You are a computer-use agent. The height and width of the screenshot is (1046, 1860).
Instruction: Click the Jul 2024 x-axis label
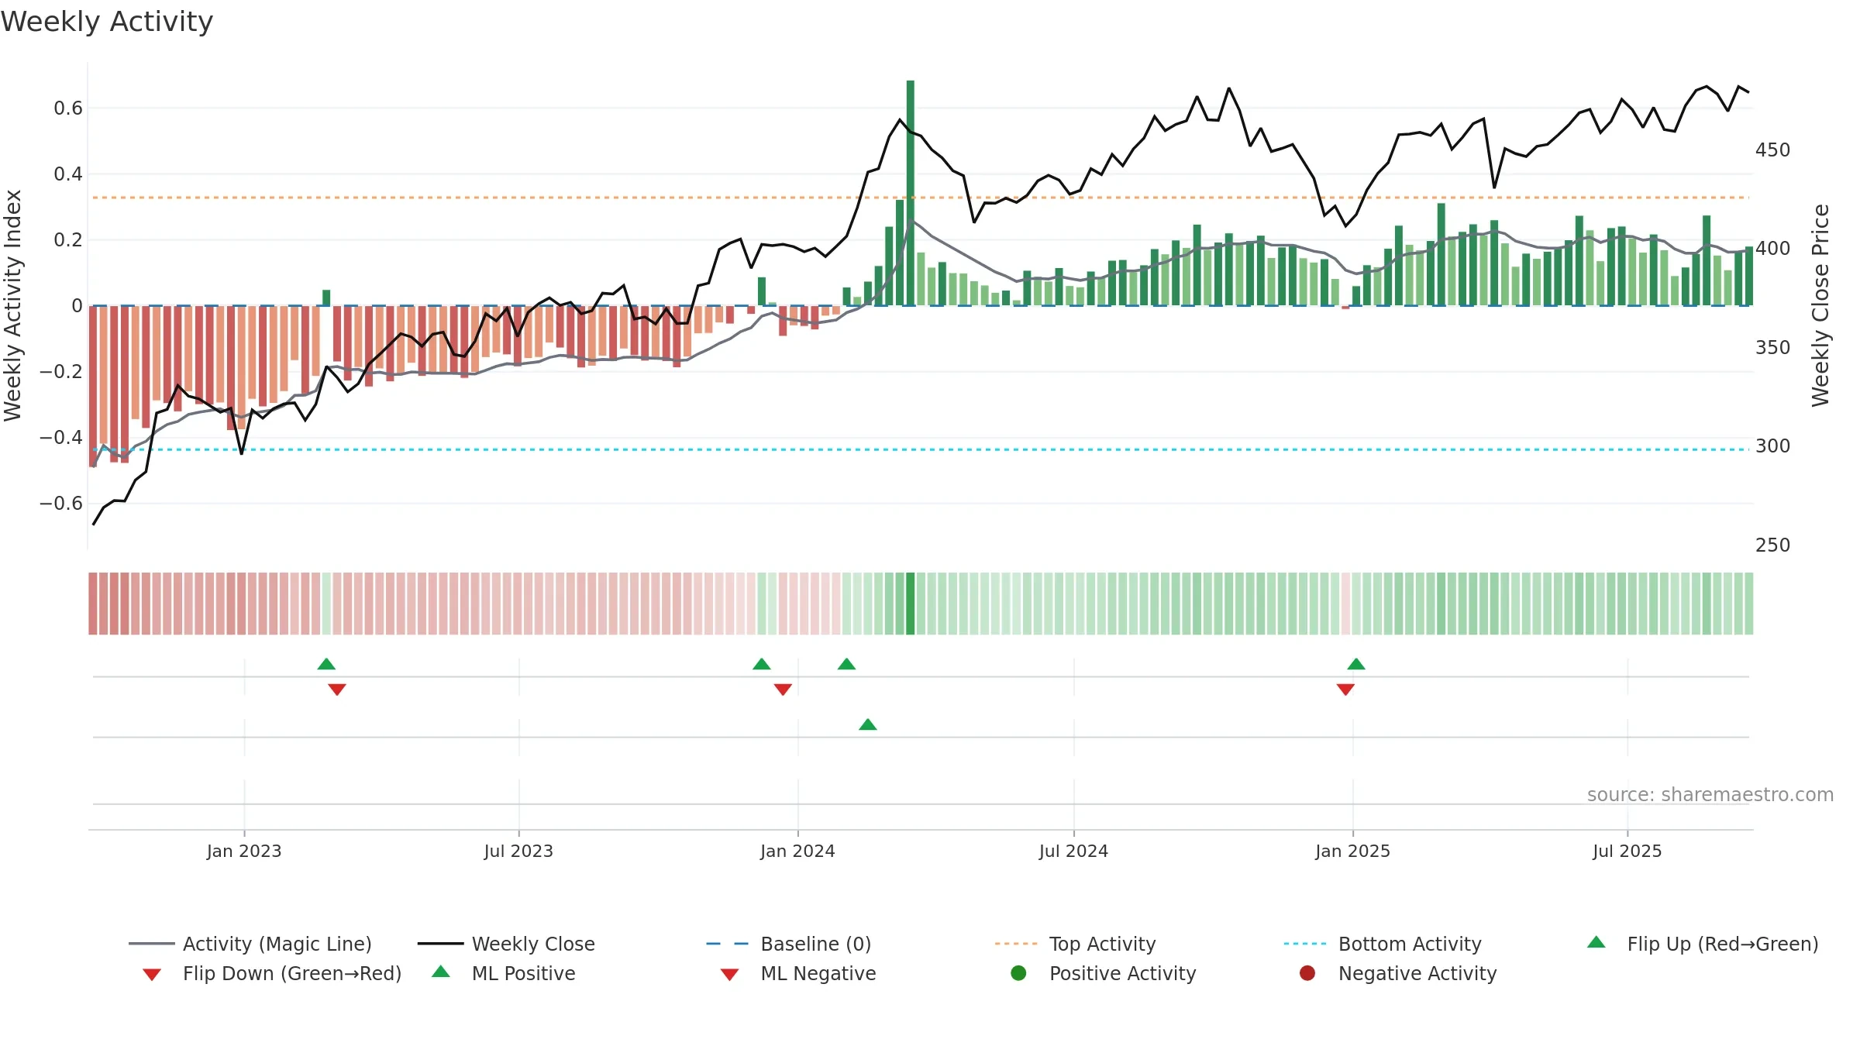click(x=1073, y=851)
